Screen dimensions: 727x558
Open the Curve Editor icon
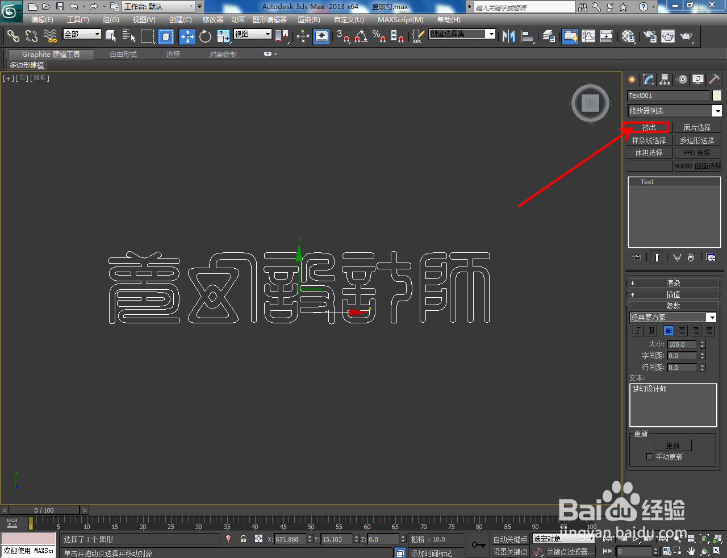pos(588,36)
